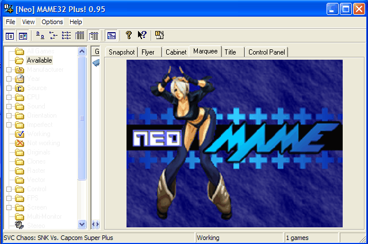Switch to the Title tab
The image size is (368, 244).
click(x=232, y=52)
